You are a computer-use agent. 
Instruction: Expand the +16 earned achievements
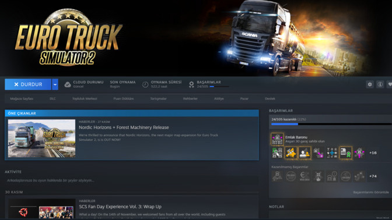[x=373, y=152]
